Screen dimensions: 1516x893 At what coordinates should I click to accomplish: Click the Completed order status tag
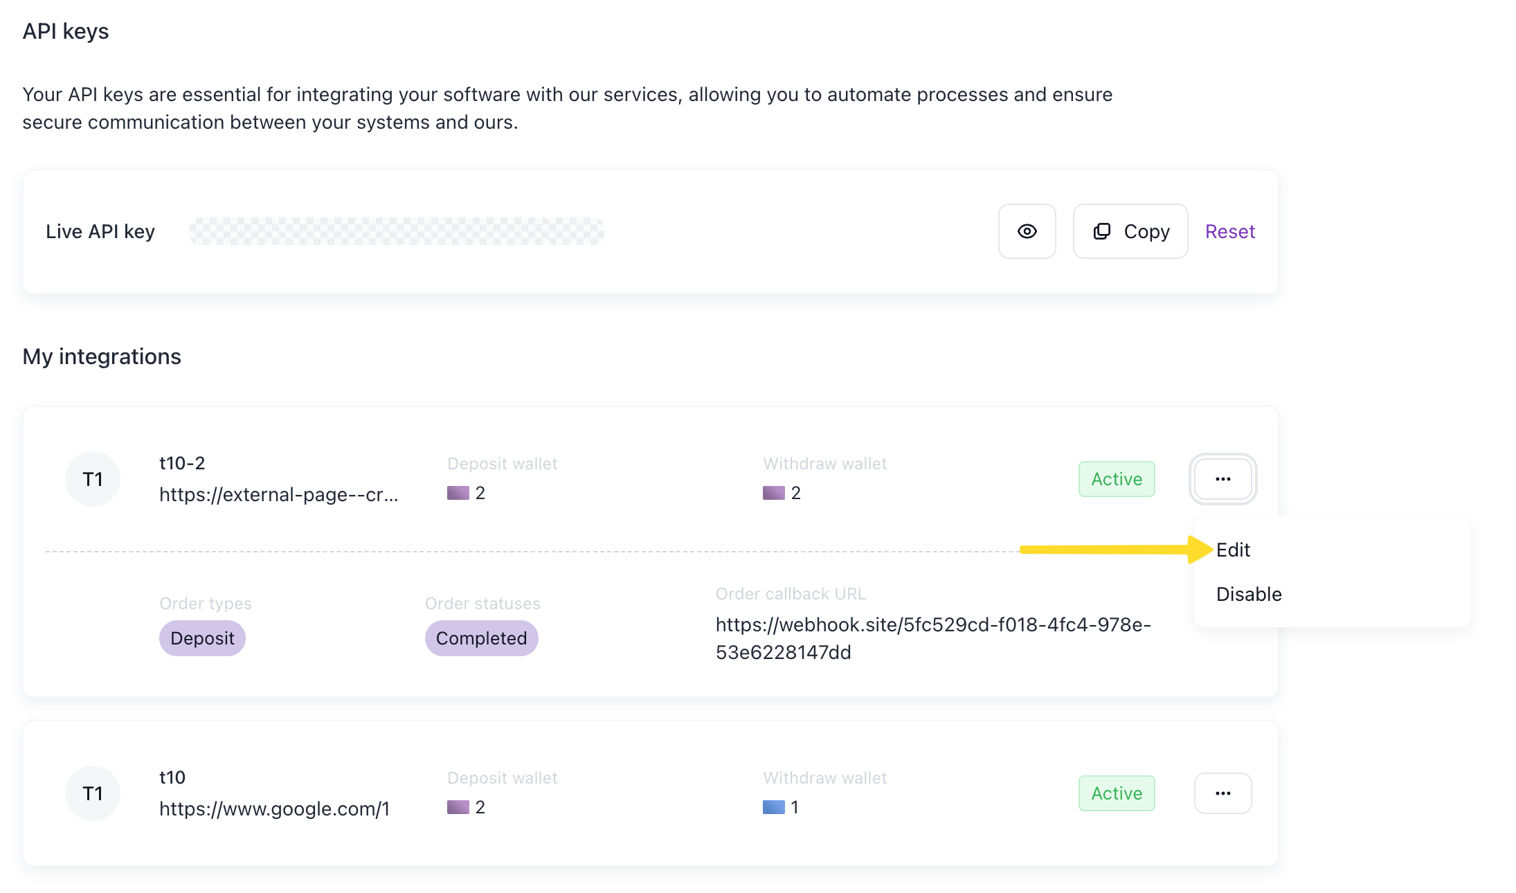[x=481, y=638]
